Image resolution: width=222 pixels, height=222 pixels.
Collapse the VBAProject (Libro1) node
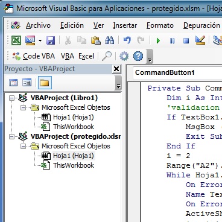click(12, 98)
